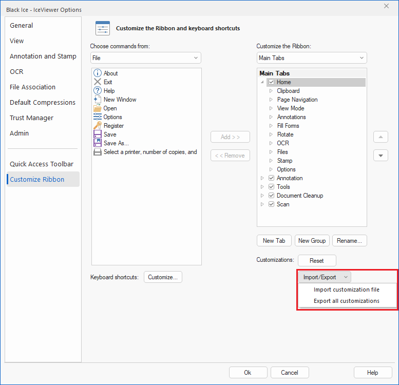The width and height of the screenshot is (399, 385).
Task: Uncheck the Document Cleanup checkbox
Action: tap(271, 195)
